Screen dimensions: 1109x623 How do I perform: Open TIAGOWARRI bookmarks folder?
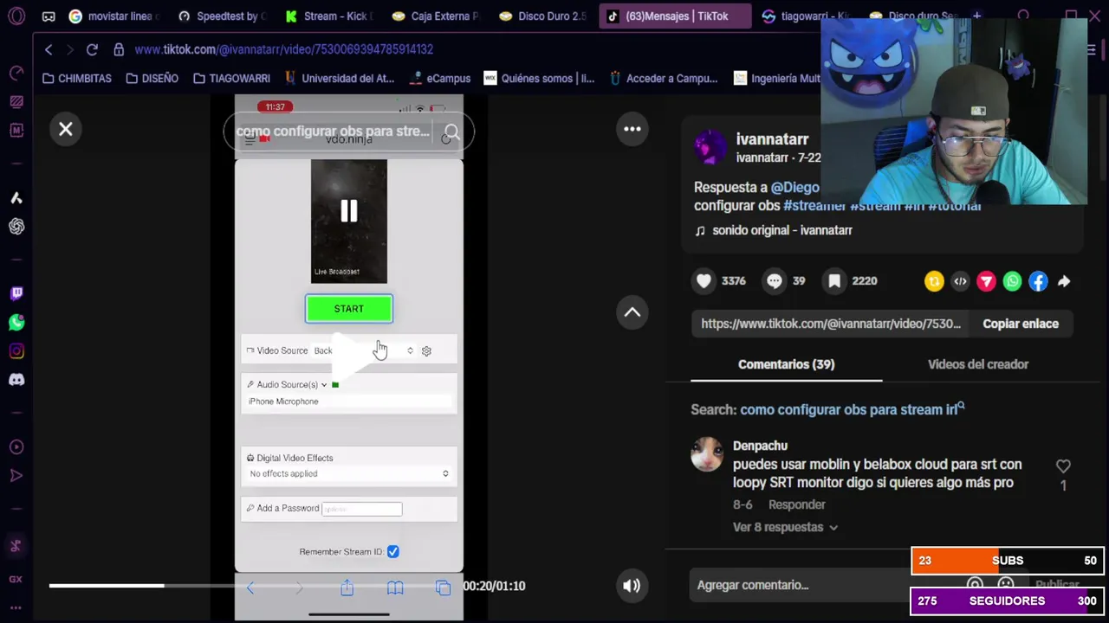click(231, 78)
